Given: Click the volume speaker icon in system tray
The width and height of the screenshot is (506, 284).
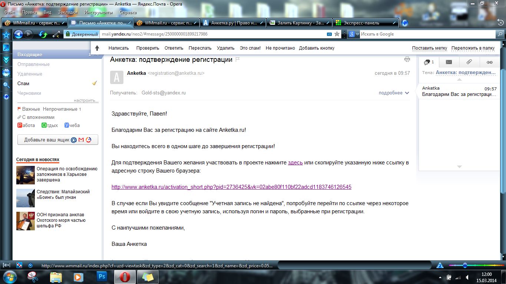Looking at the screenshot, I should click(x=467, y=277).
